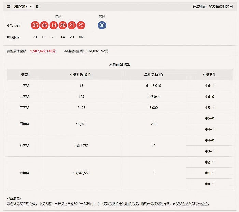The width and height of the screenshot is (239, 212).
Task: Click the 中奖注数 (注) column header
Action: click(81, 74)
